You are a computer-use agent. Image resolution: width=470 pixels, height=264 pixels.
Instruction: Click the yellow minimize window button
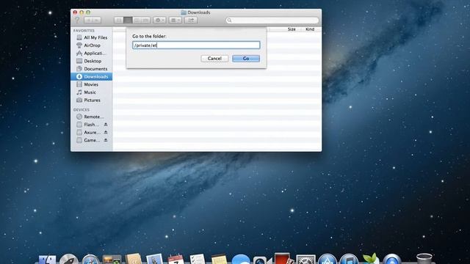[82, 12]
